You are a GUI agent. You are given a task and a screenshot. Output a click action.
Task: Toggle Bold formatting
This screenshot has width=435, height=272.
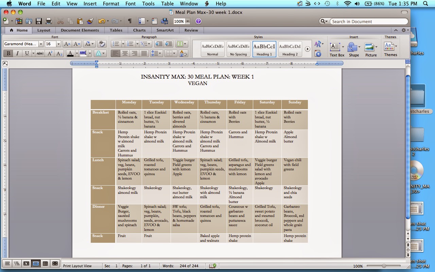coord(8,53)
